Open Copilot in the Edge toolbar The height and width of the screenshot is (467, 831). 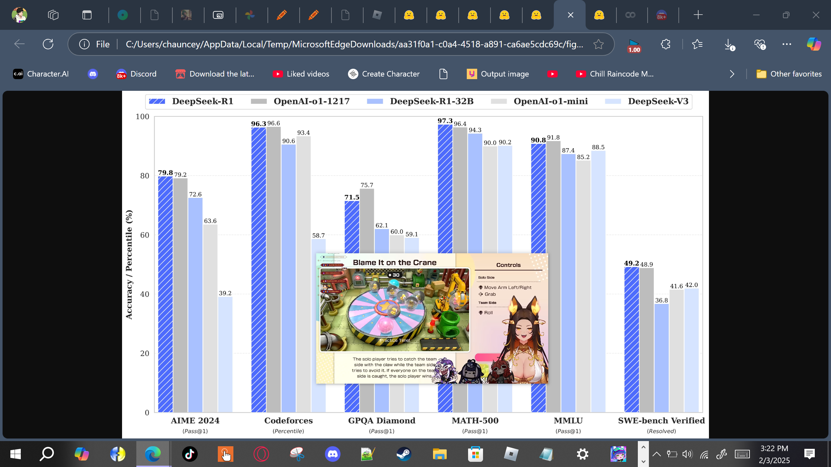[x=814, y=44]
